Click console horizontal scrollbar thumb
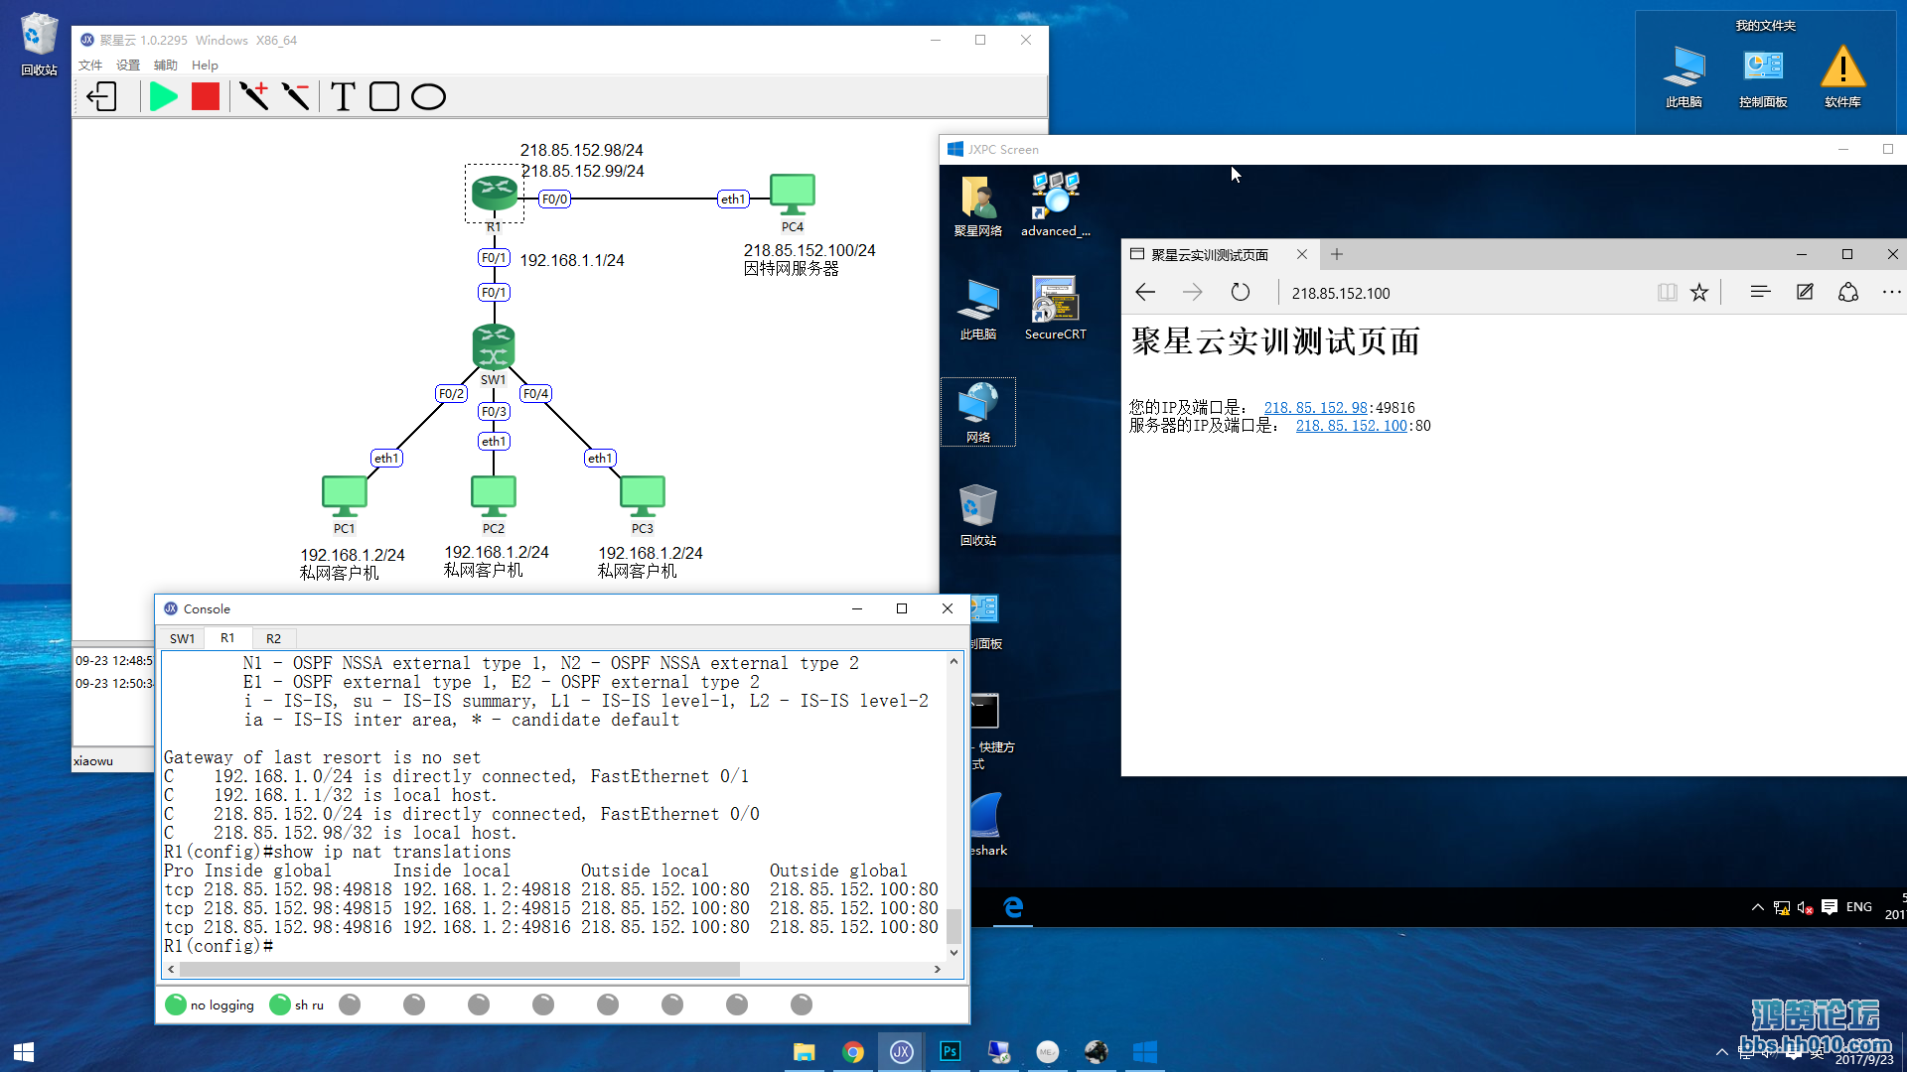The width and height of the screenshot is (1907, 1072). click(x=459, y=969)
